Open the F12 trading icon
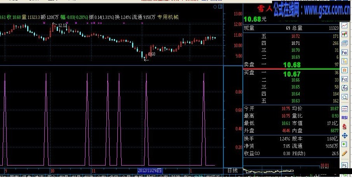 tap(344, 79)
